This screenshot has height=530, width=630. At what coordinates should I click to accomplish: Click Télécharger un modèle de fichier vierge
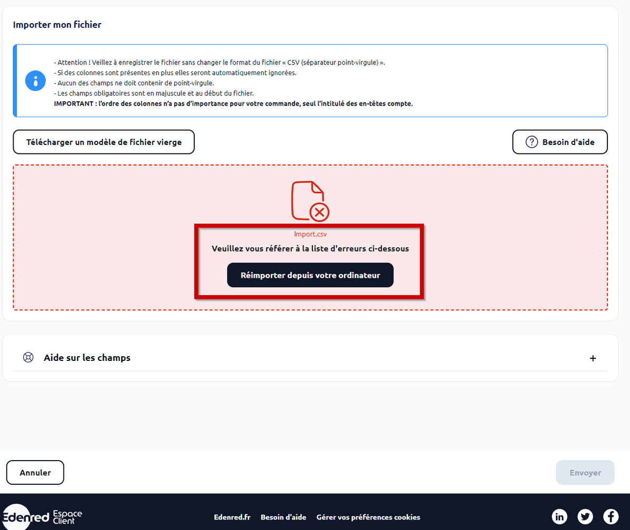[103, 142]
